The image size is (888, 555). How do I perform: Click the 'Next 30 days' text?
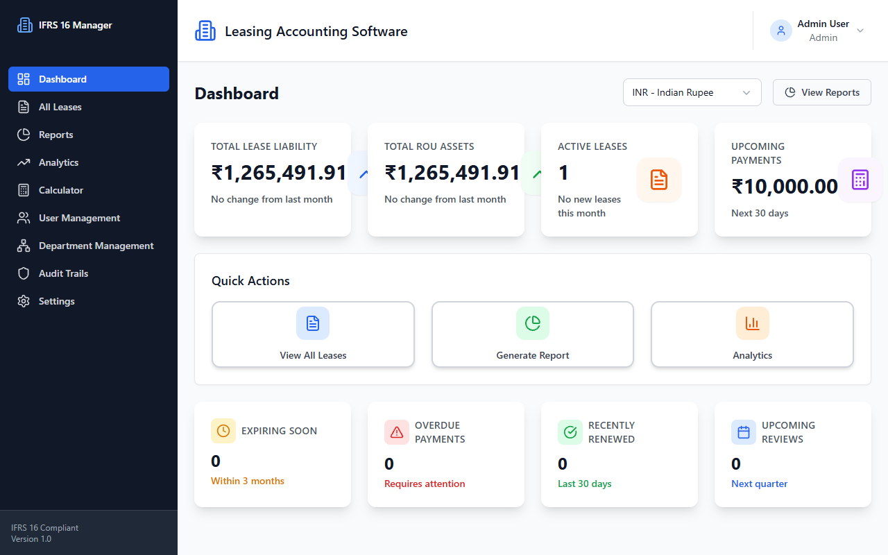[760, 213]
